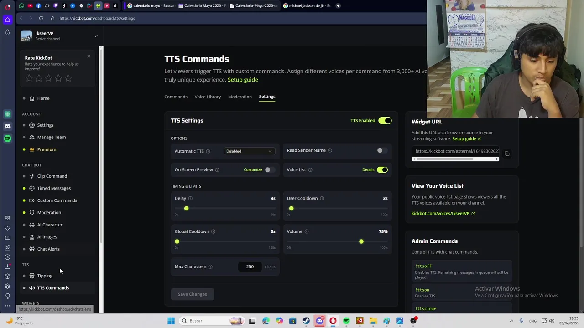Click the Save Changes button
584x328 pixels.
pyautogui.click(x=192, y=294)
